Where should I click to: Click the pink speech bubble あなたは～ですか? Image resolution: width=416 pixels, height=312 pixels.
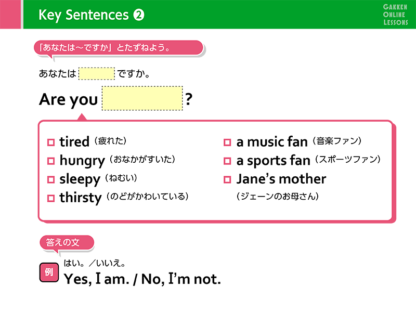click(x=119, y=48)
